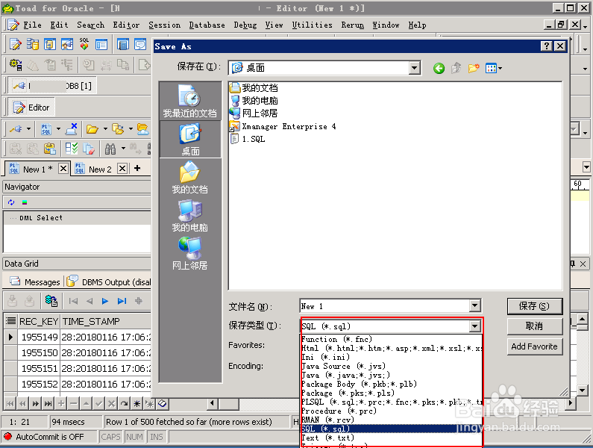Open the Utilities menu
The height and width of the screenshot is (448, 593).
pyautogui.click(x=312, y=25)
